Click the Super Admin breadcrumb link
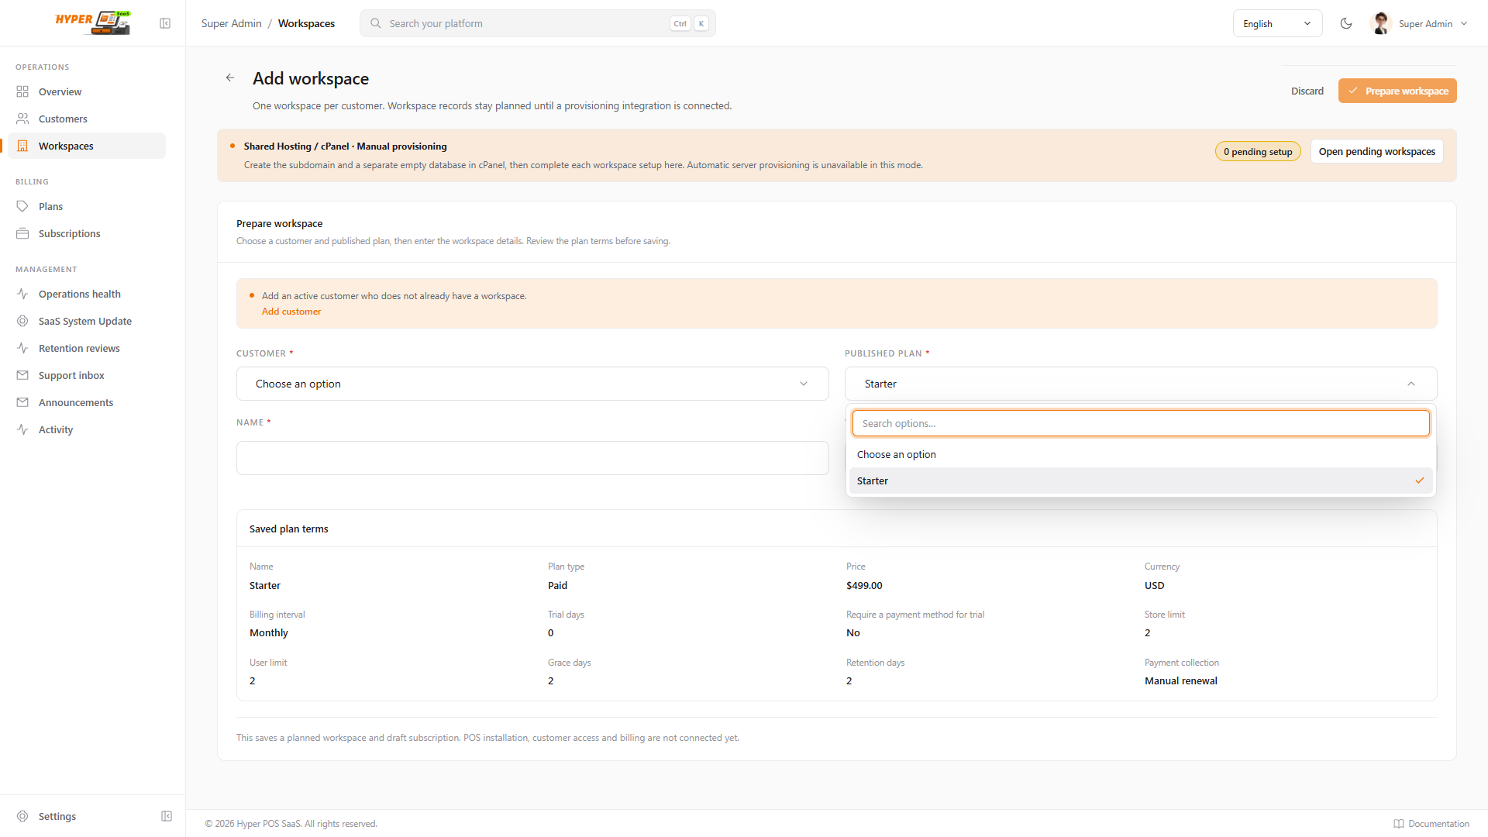1488x837 pixels. pos(231,23)
